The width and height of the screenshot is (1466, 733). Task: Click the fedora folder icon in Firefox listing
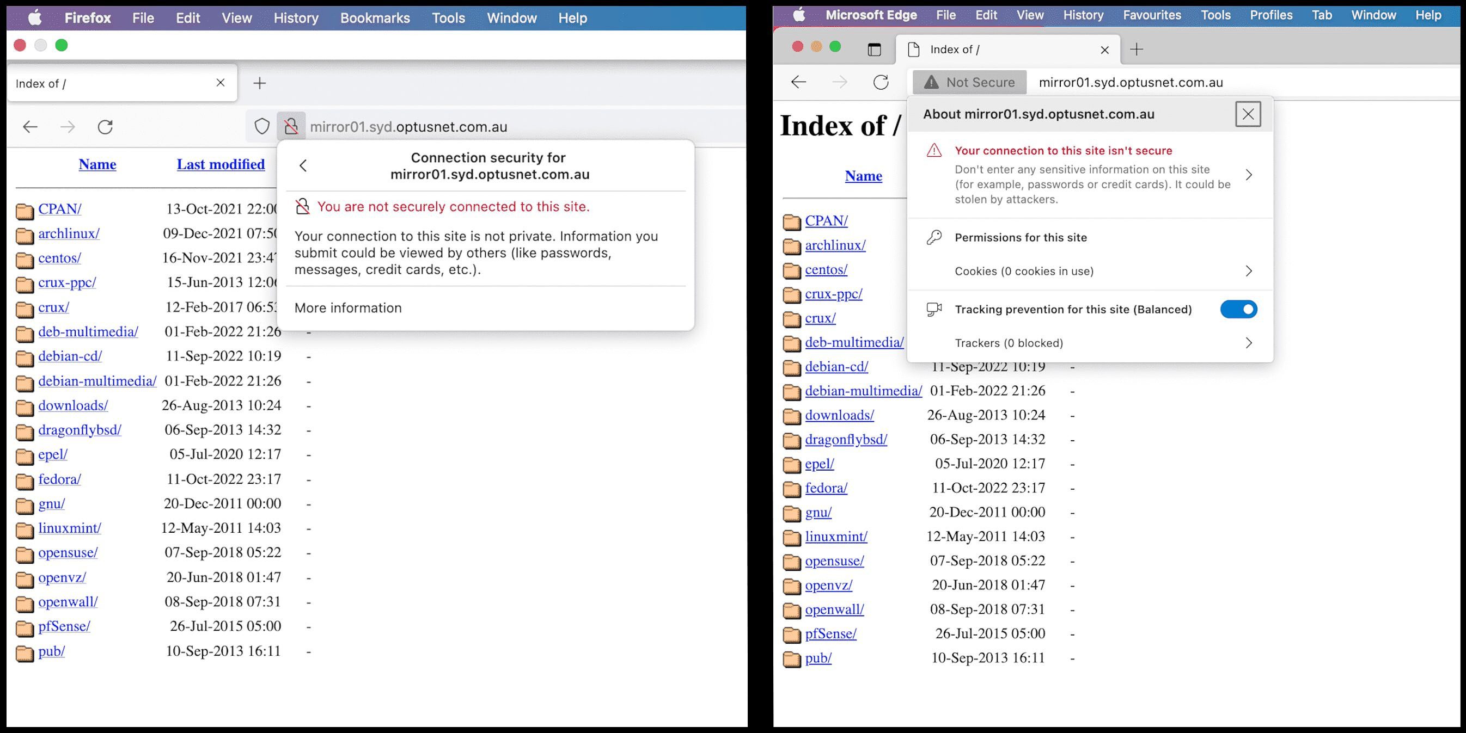25,481
